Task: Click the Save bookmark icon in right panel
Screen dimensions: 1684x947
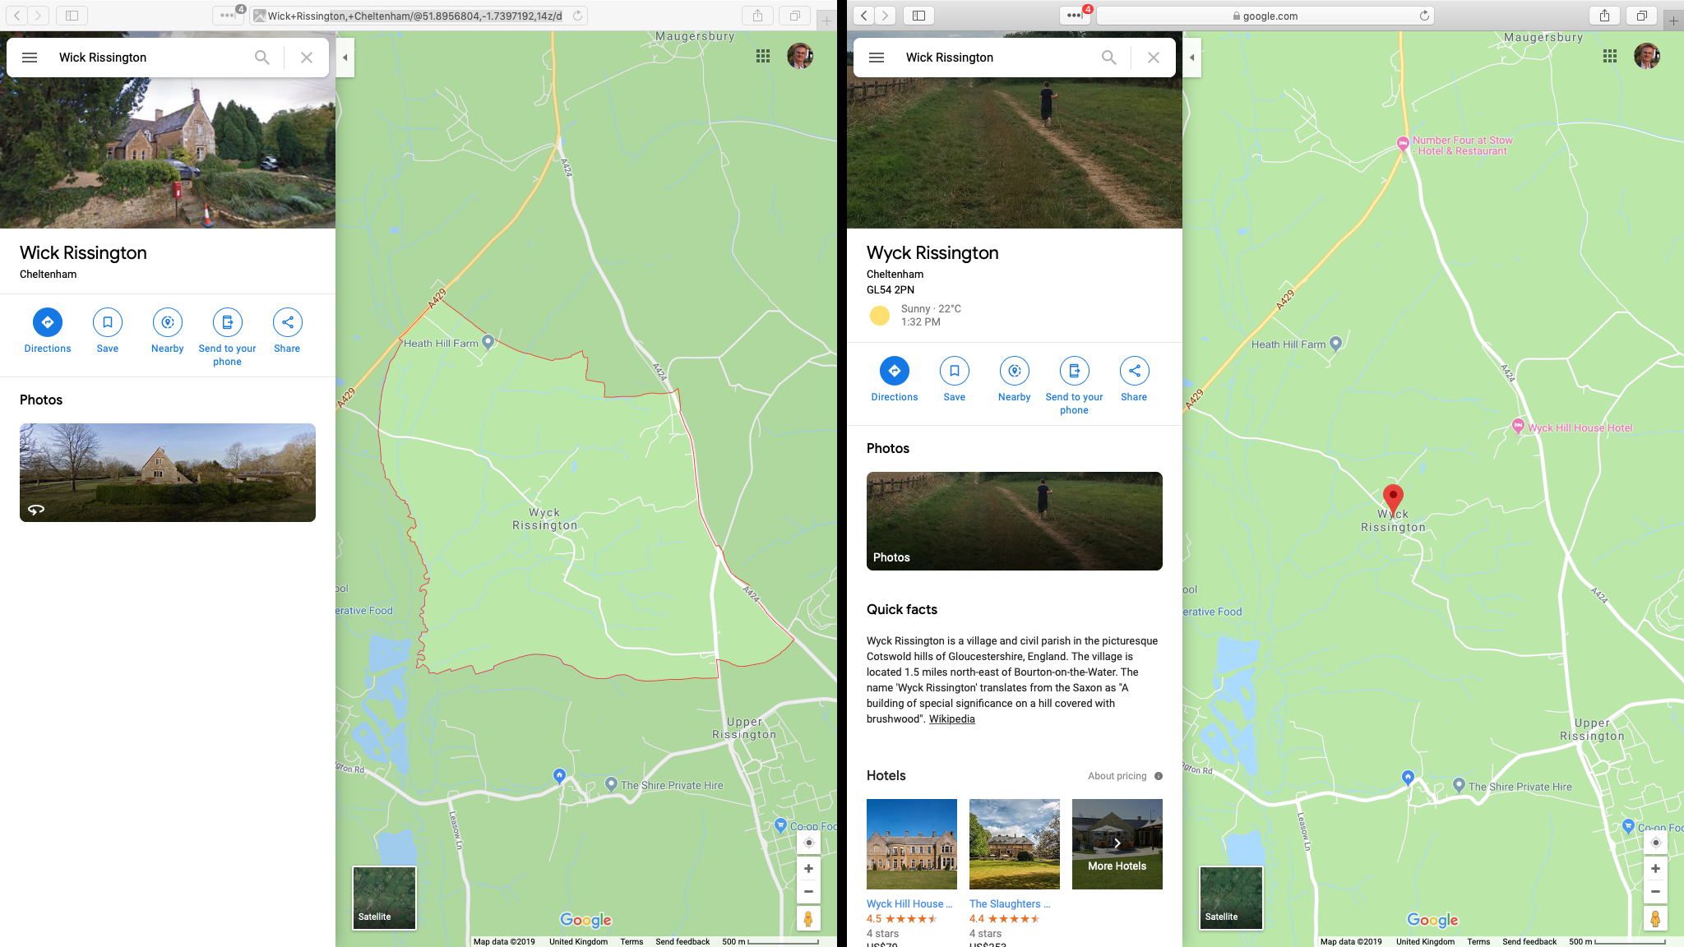Action: [x=954, y=372]
